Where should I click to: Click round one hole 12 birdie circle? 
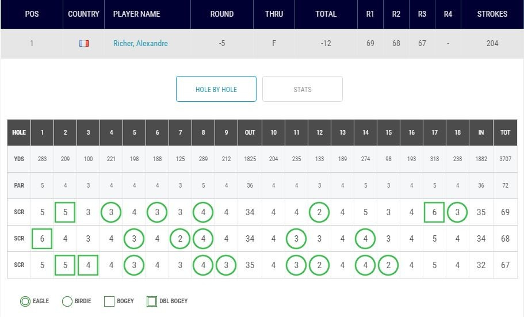click(319, 212)
